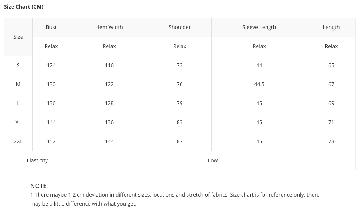Select bust value 124 for size S
This screenshot has height=210, width=359.
point(51,65)
